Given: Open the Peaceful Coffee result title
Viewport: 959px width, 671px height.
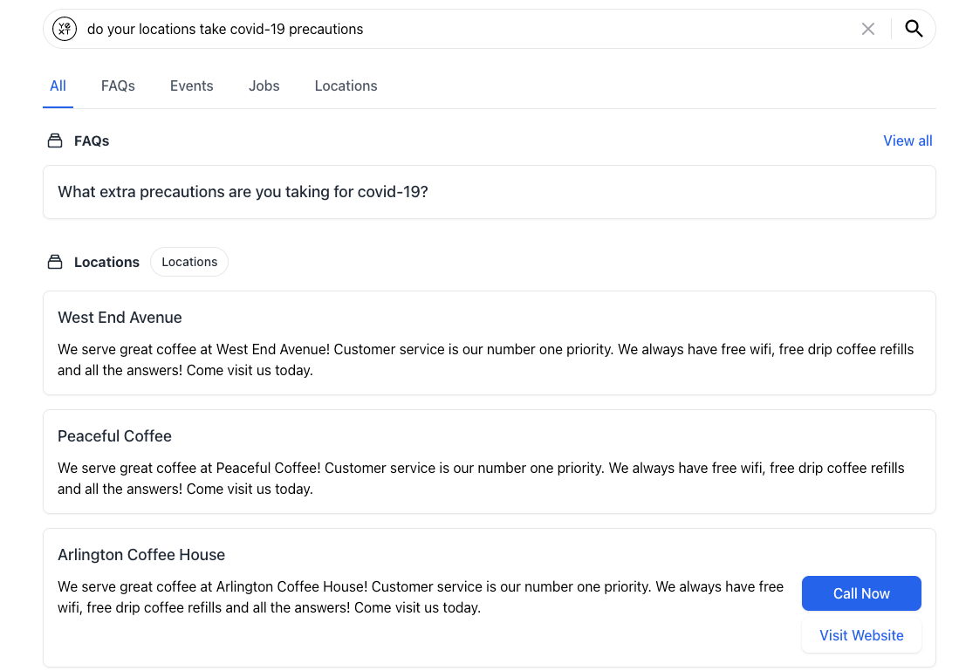Looking at the screenshot, I should pos(114,436).
